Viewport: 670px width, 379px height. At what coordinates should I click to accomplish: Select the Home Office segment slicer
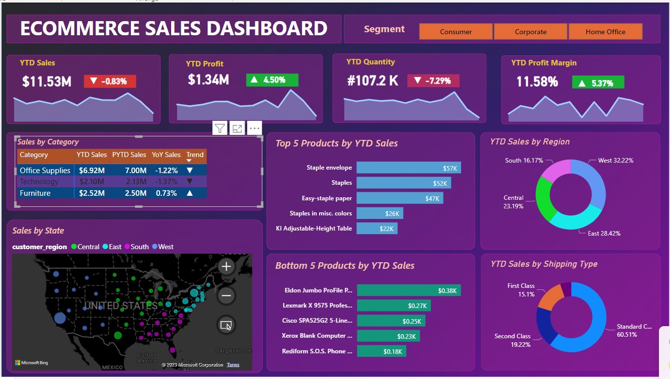point(605,32)
